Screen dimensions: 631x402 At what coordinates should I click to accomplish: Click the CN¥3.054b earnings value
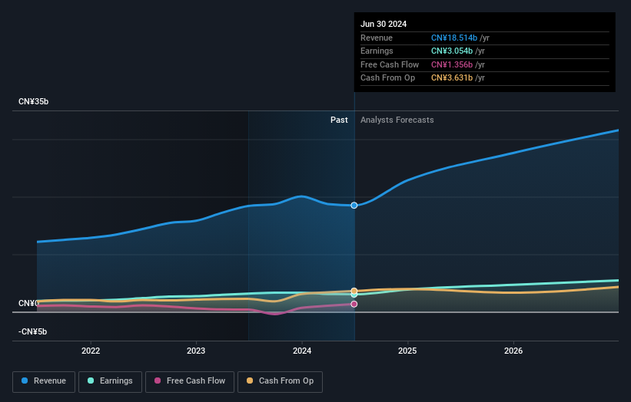(452, 51)
